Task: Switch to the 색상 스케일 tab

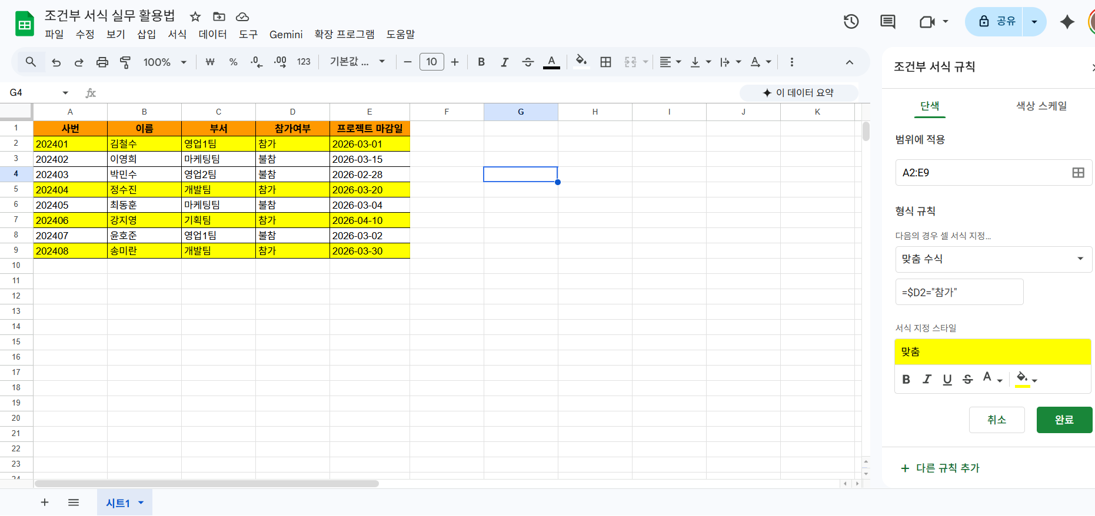Action: pos(1041,106)
